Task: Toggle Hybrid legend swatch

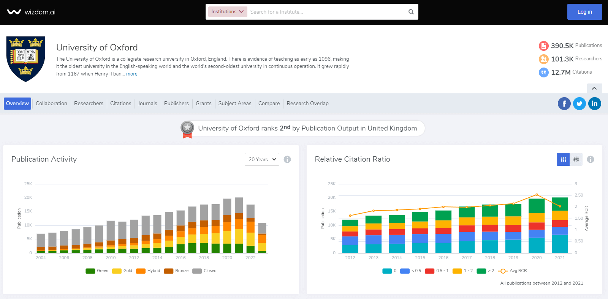Action: point(141,271)
